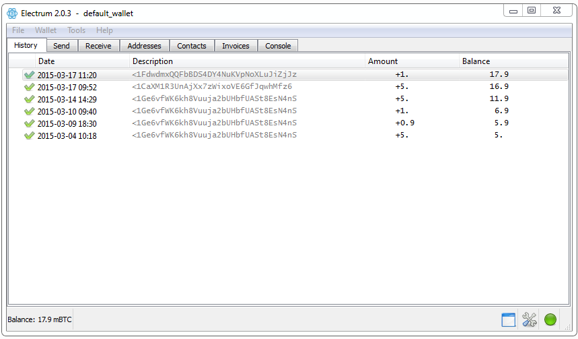Click the Electrum logo in title bar
The image size is (578, 339).
(12, 13)
